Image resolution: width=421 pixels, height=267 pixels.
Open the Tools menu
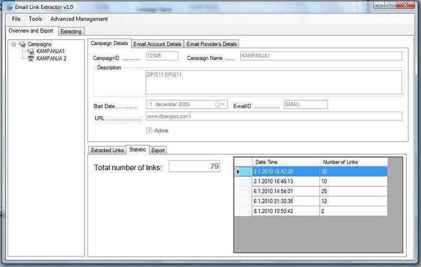coord(36,19)
